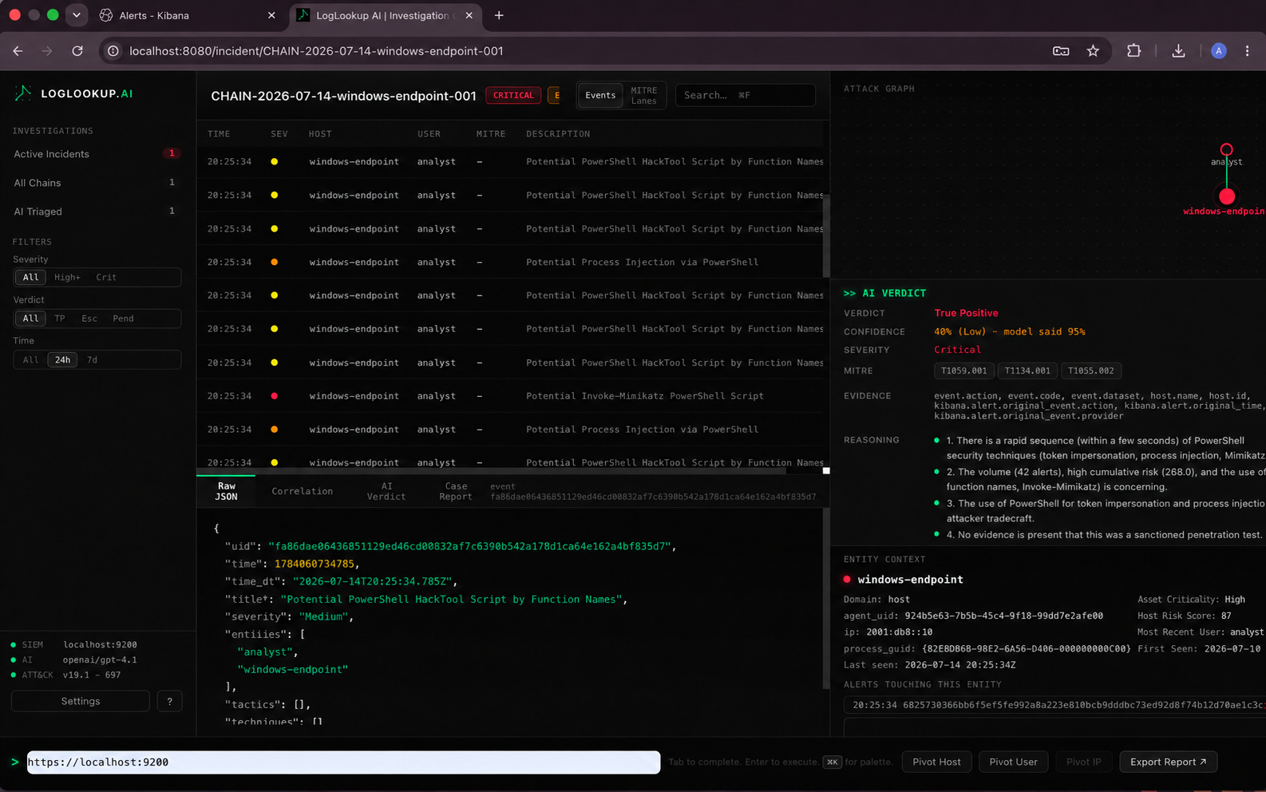Click the media/password key icon in address bar

[x=1061, y=51]
